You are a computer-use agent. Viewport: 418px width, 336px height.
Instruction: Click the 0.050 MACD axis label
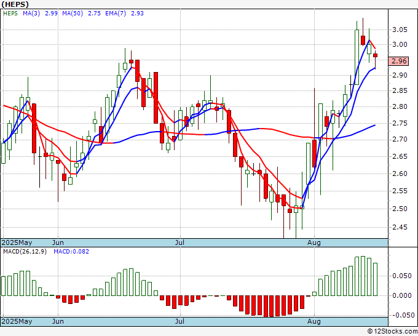pos(402,276)
